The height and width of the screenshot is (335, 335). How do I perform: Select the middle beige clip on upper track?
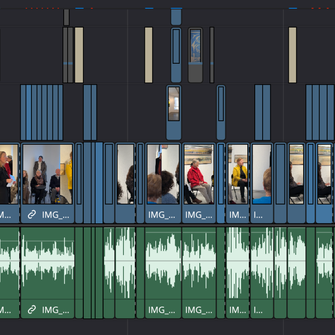click(x=149, y=55)
